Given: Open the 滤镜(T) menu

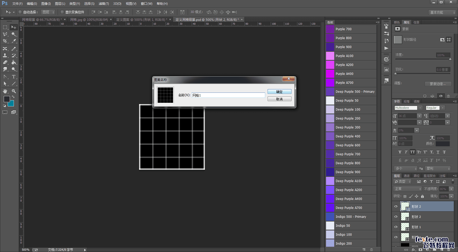Looking at the screenshot, I should (104, 4).
